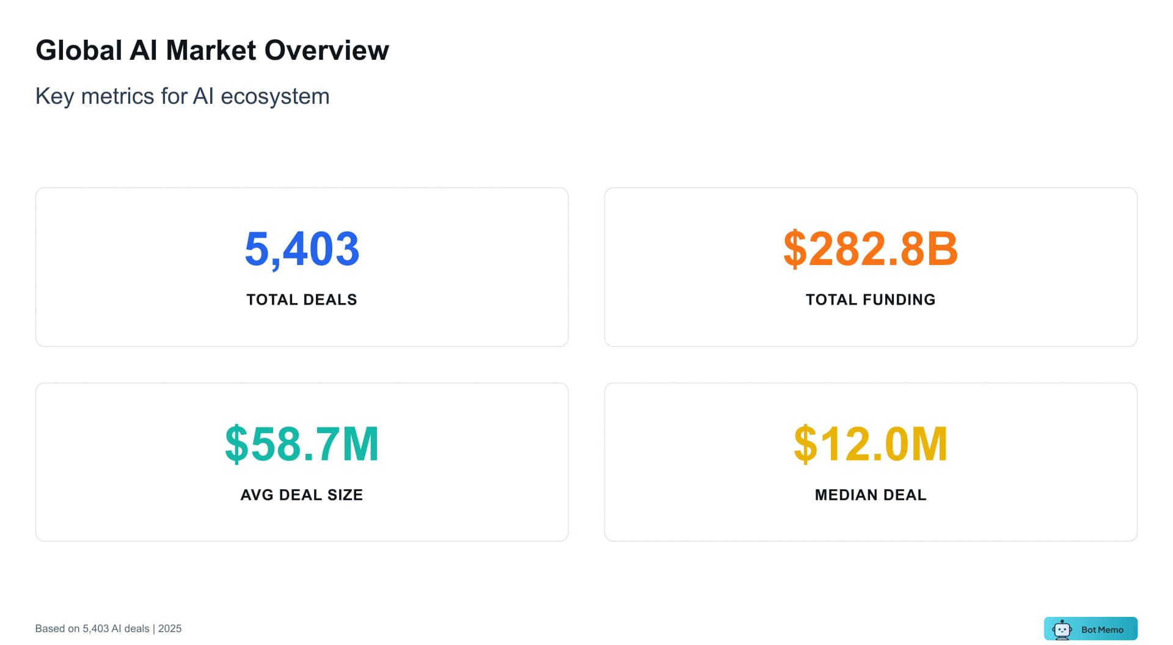
Task: Open the Total Deals card
Action: [x=302, y=267]
